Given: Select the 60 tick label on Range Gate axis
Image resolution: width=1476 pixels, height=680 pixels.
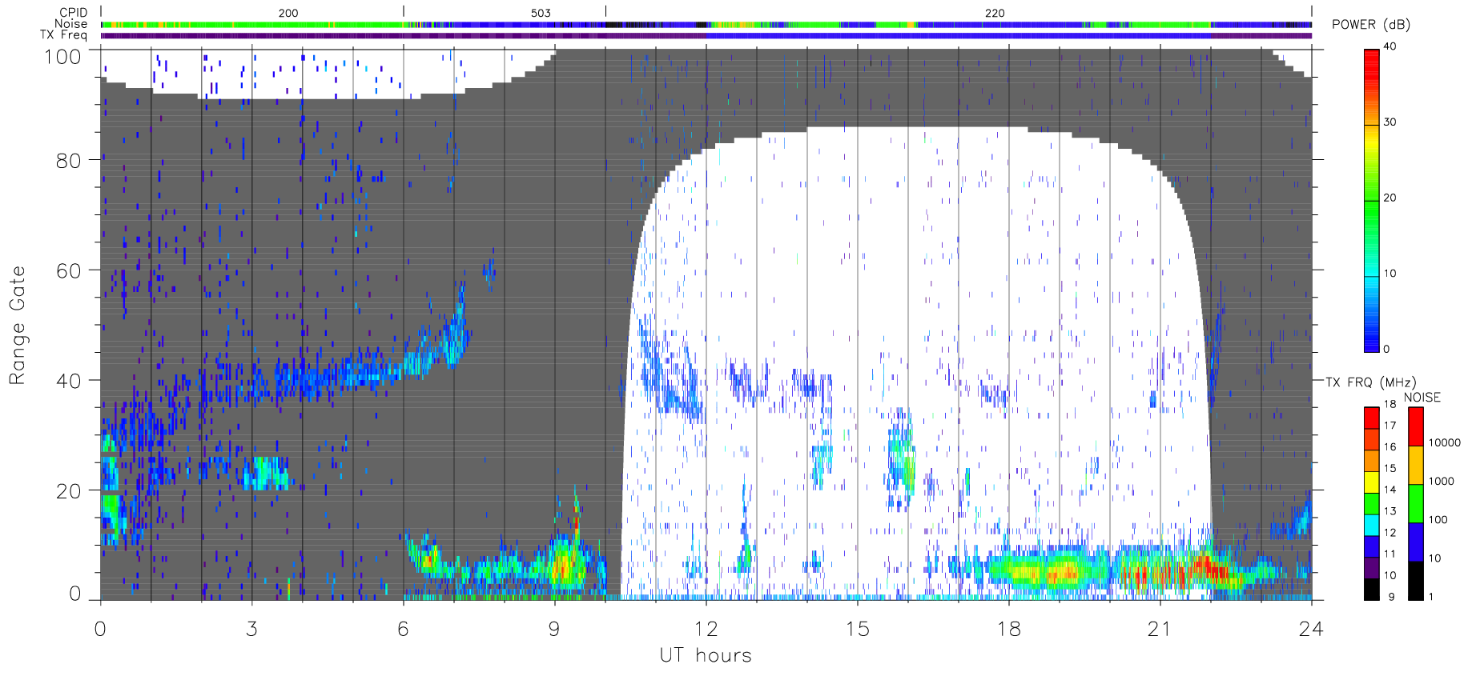Looking at the screenshot, I should tap(68, 270).
